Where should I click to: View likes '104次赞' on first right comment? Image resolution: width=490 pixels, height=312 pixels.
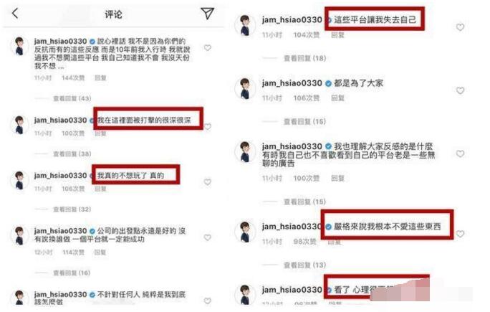pos(307,35)
